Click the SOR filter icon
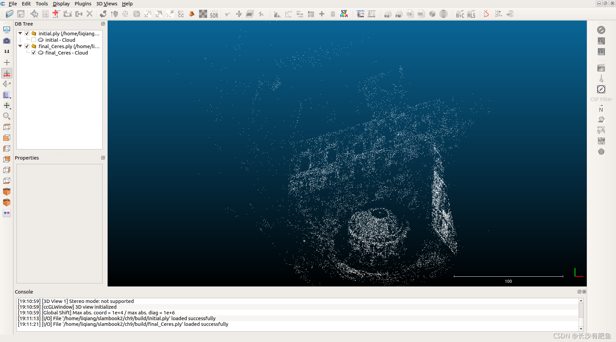The image size is (616, 342). coord(214,14)
